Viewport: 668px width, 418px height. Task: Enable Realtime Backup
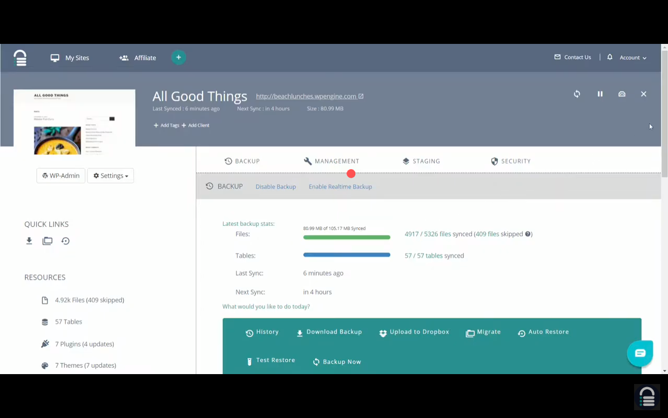point(340,187)
